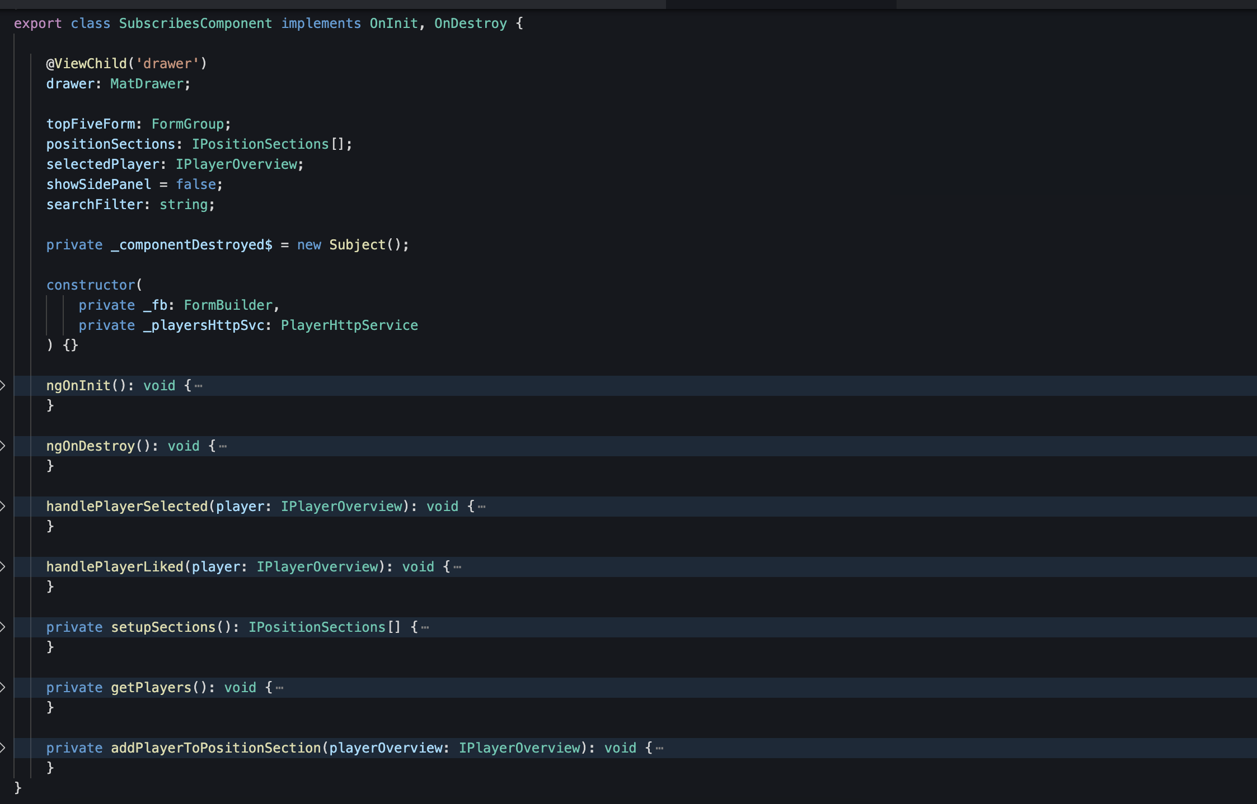The width and height of the screenshot is (1257, 804).
Task: Unfold handlePlayerLiked using its gutter arrow
Action: [3, 566]
